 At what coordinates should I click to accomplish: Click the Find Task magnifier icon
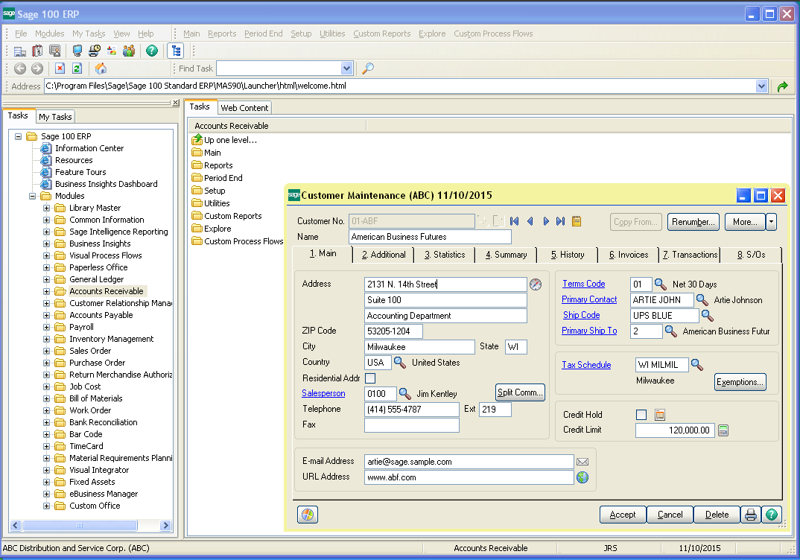click(367, 69)
